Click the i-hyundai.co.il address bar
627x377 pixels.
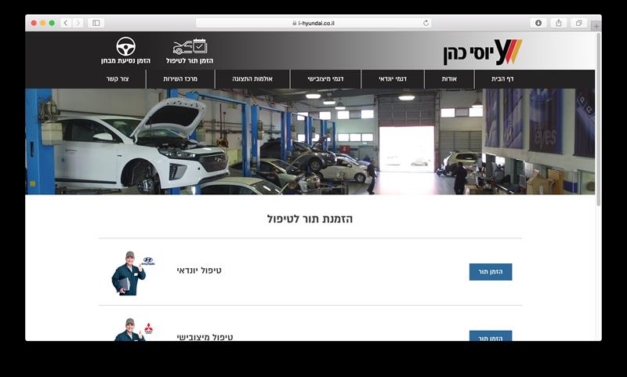313,24
